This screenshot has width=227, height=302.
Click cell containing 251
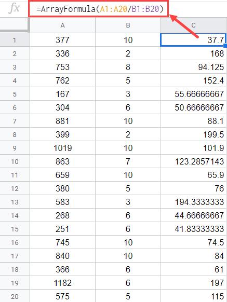[62, 229]
